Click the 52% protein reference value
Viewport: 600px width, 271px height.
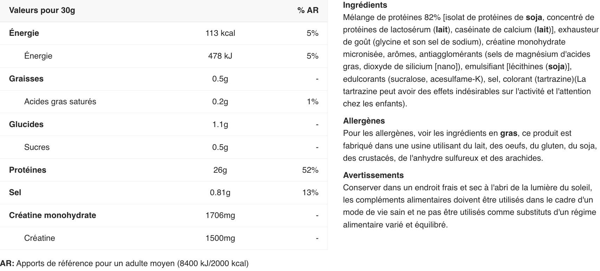(x=310, y=170)
